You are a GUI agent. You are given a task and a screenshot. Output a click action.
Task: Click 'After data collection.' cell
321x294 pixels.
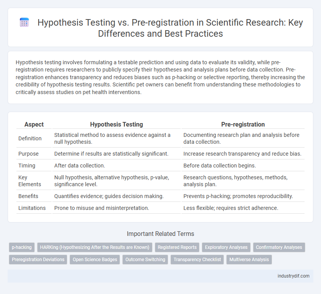point(117,166)
